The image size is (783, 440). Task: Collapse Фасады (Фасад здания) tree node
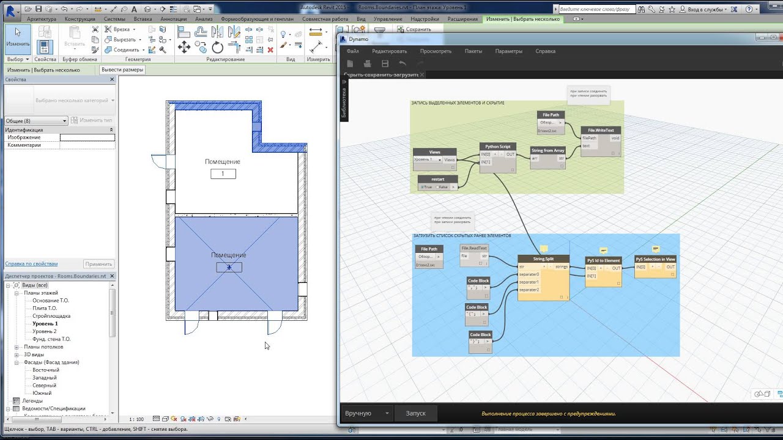(18, 362)
